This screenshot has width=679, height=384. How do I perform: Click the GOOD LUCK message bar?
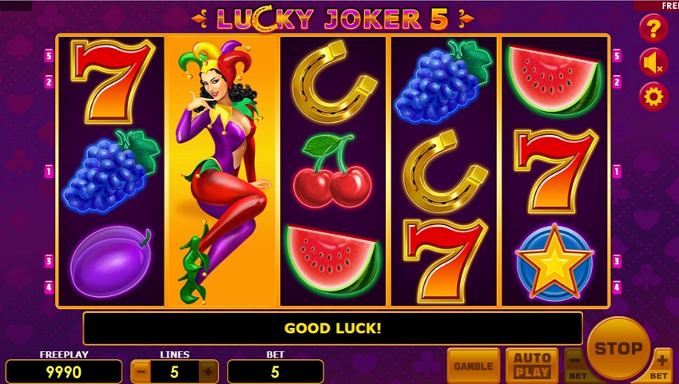point(332,328)
